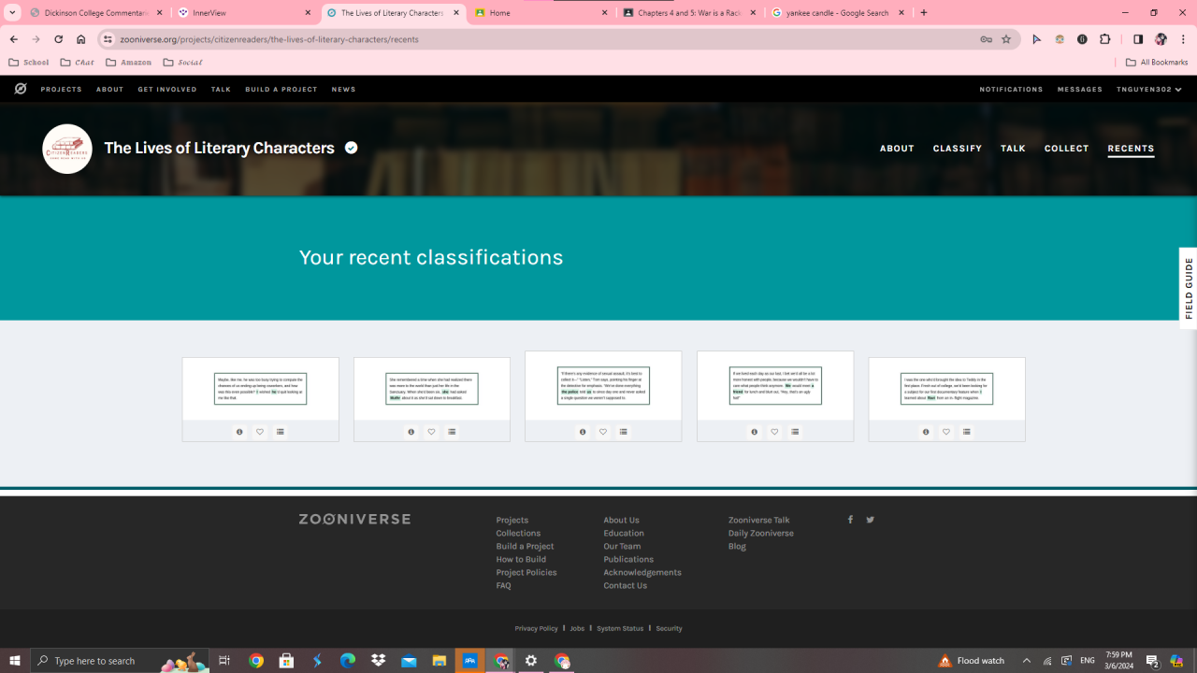Click the Zooniverse logo icon in the top bar
Screen dimensions: 1197x673
pyautogui.click(x=21, y=89)
